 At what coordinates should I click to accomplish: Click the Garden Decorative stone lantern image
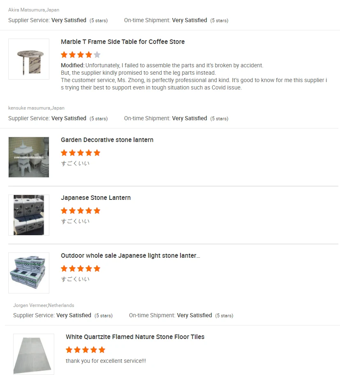[29, 157]
